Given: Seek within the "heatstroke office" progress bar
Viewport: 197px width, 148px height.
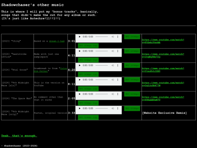Looking at the screenshot, I should coord(102,51).
